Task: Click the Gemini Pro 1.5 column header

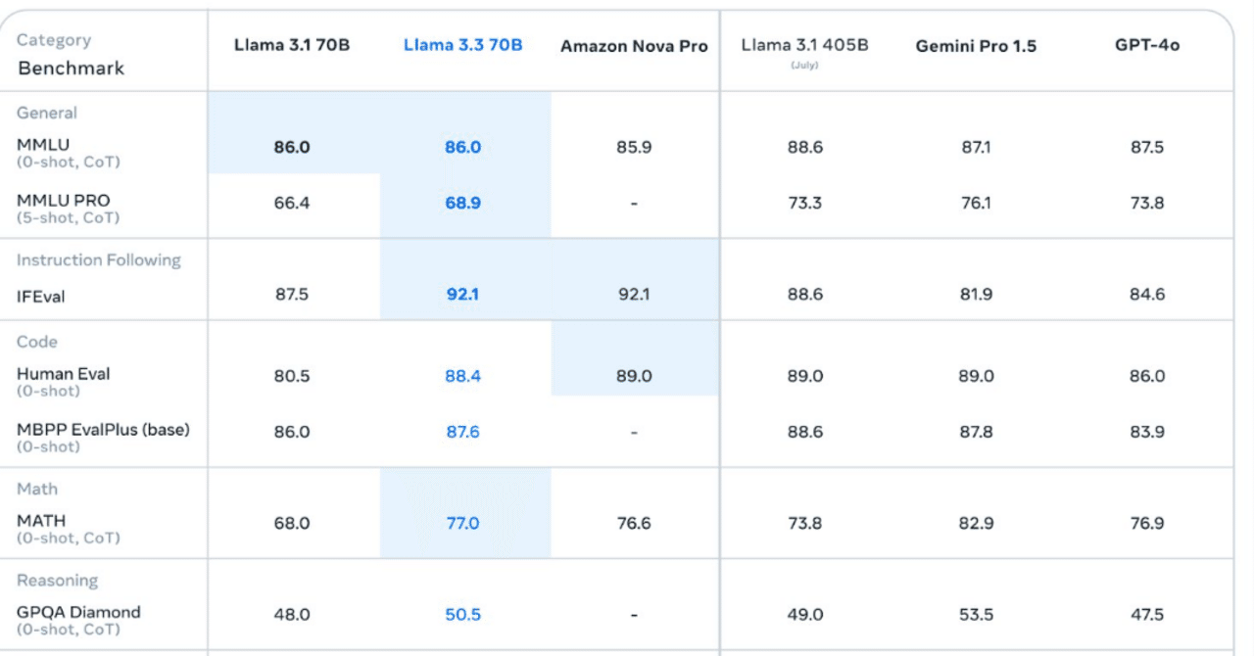Action: (976, 47)
